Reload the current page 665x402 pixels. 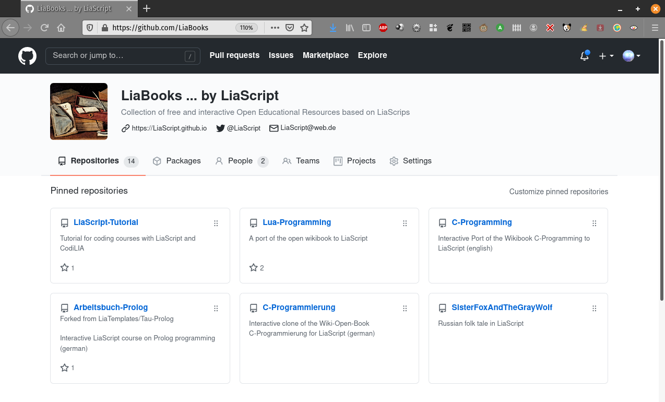coord(45,28)
